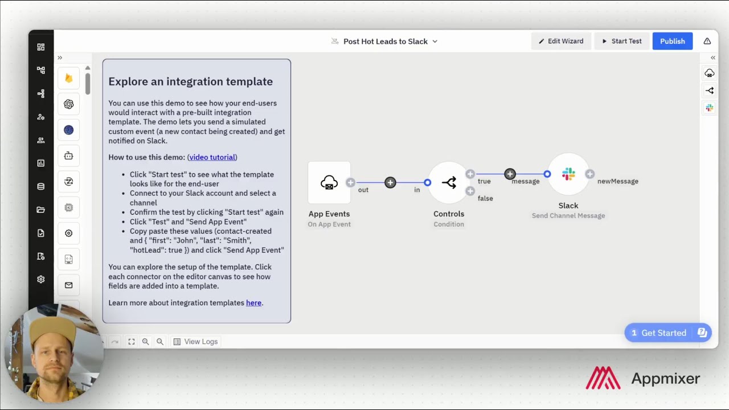This screenshot has width=729, height=410.
Task: Select the round gear connector in the panel
Action: (x=69, y=233)
